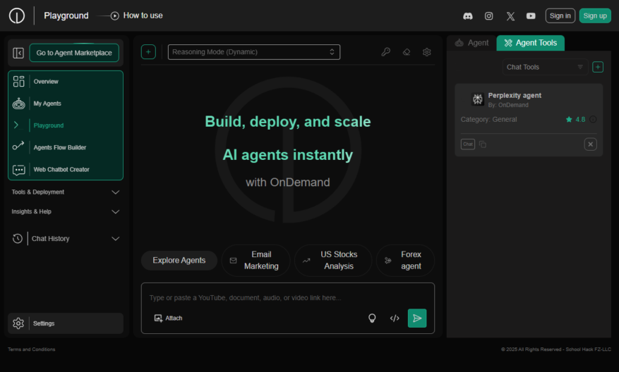Viewport: 619px width, 372px height.
Task: Click the Overview dashboard icon
Action: pyautogui.click(x=18, y=82)
